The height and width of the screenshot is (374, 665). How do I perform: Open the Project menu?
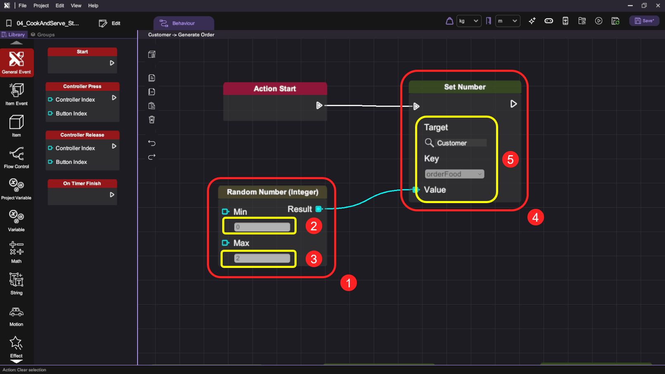tap(41, 5)
